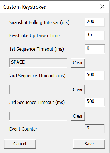Viewport: 110px width, 153px height.
Task: Select the 2nd Sequence Timeout value field
Action: pyautogui.click(x=95, y=75)
